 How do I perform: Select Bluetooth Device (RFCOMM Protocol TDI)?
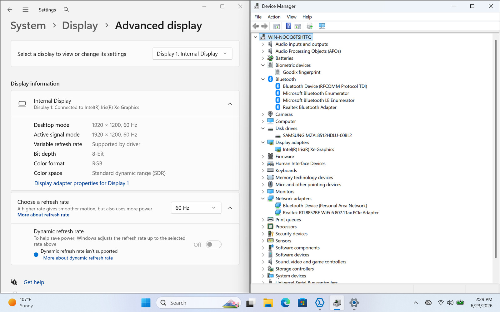pyautogui.click(x=325, y=86)
